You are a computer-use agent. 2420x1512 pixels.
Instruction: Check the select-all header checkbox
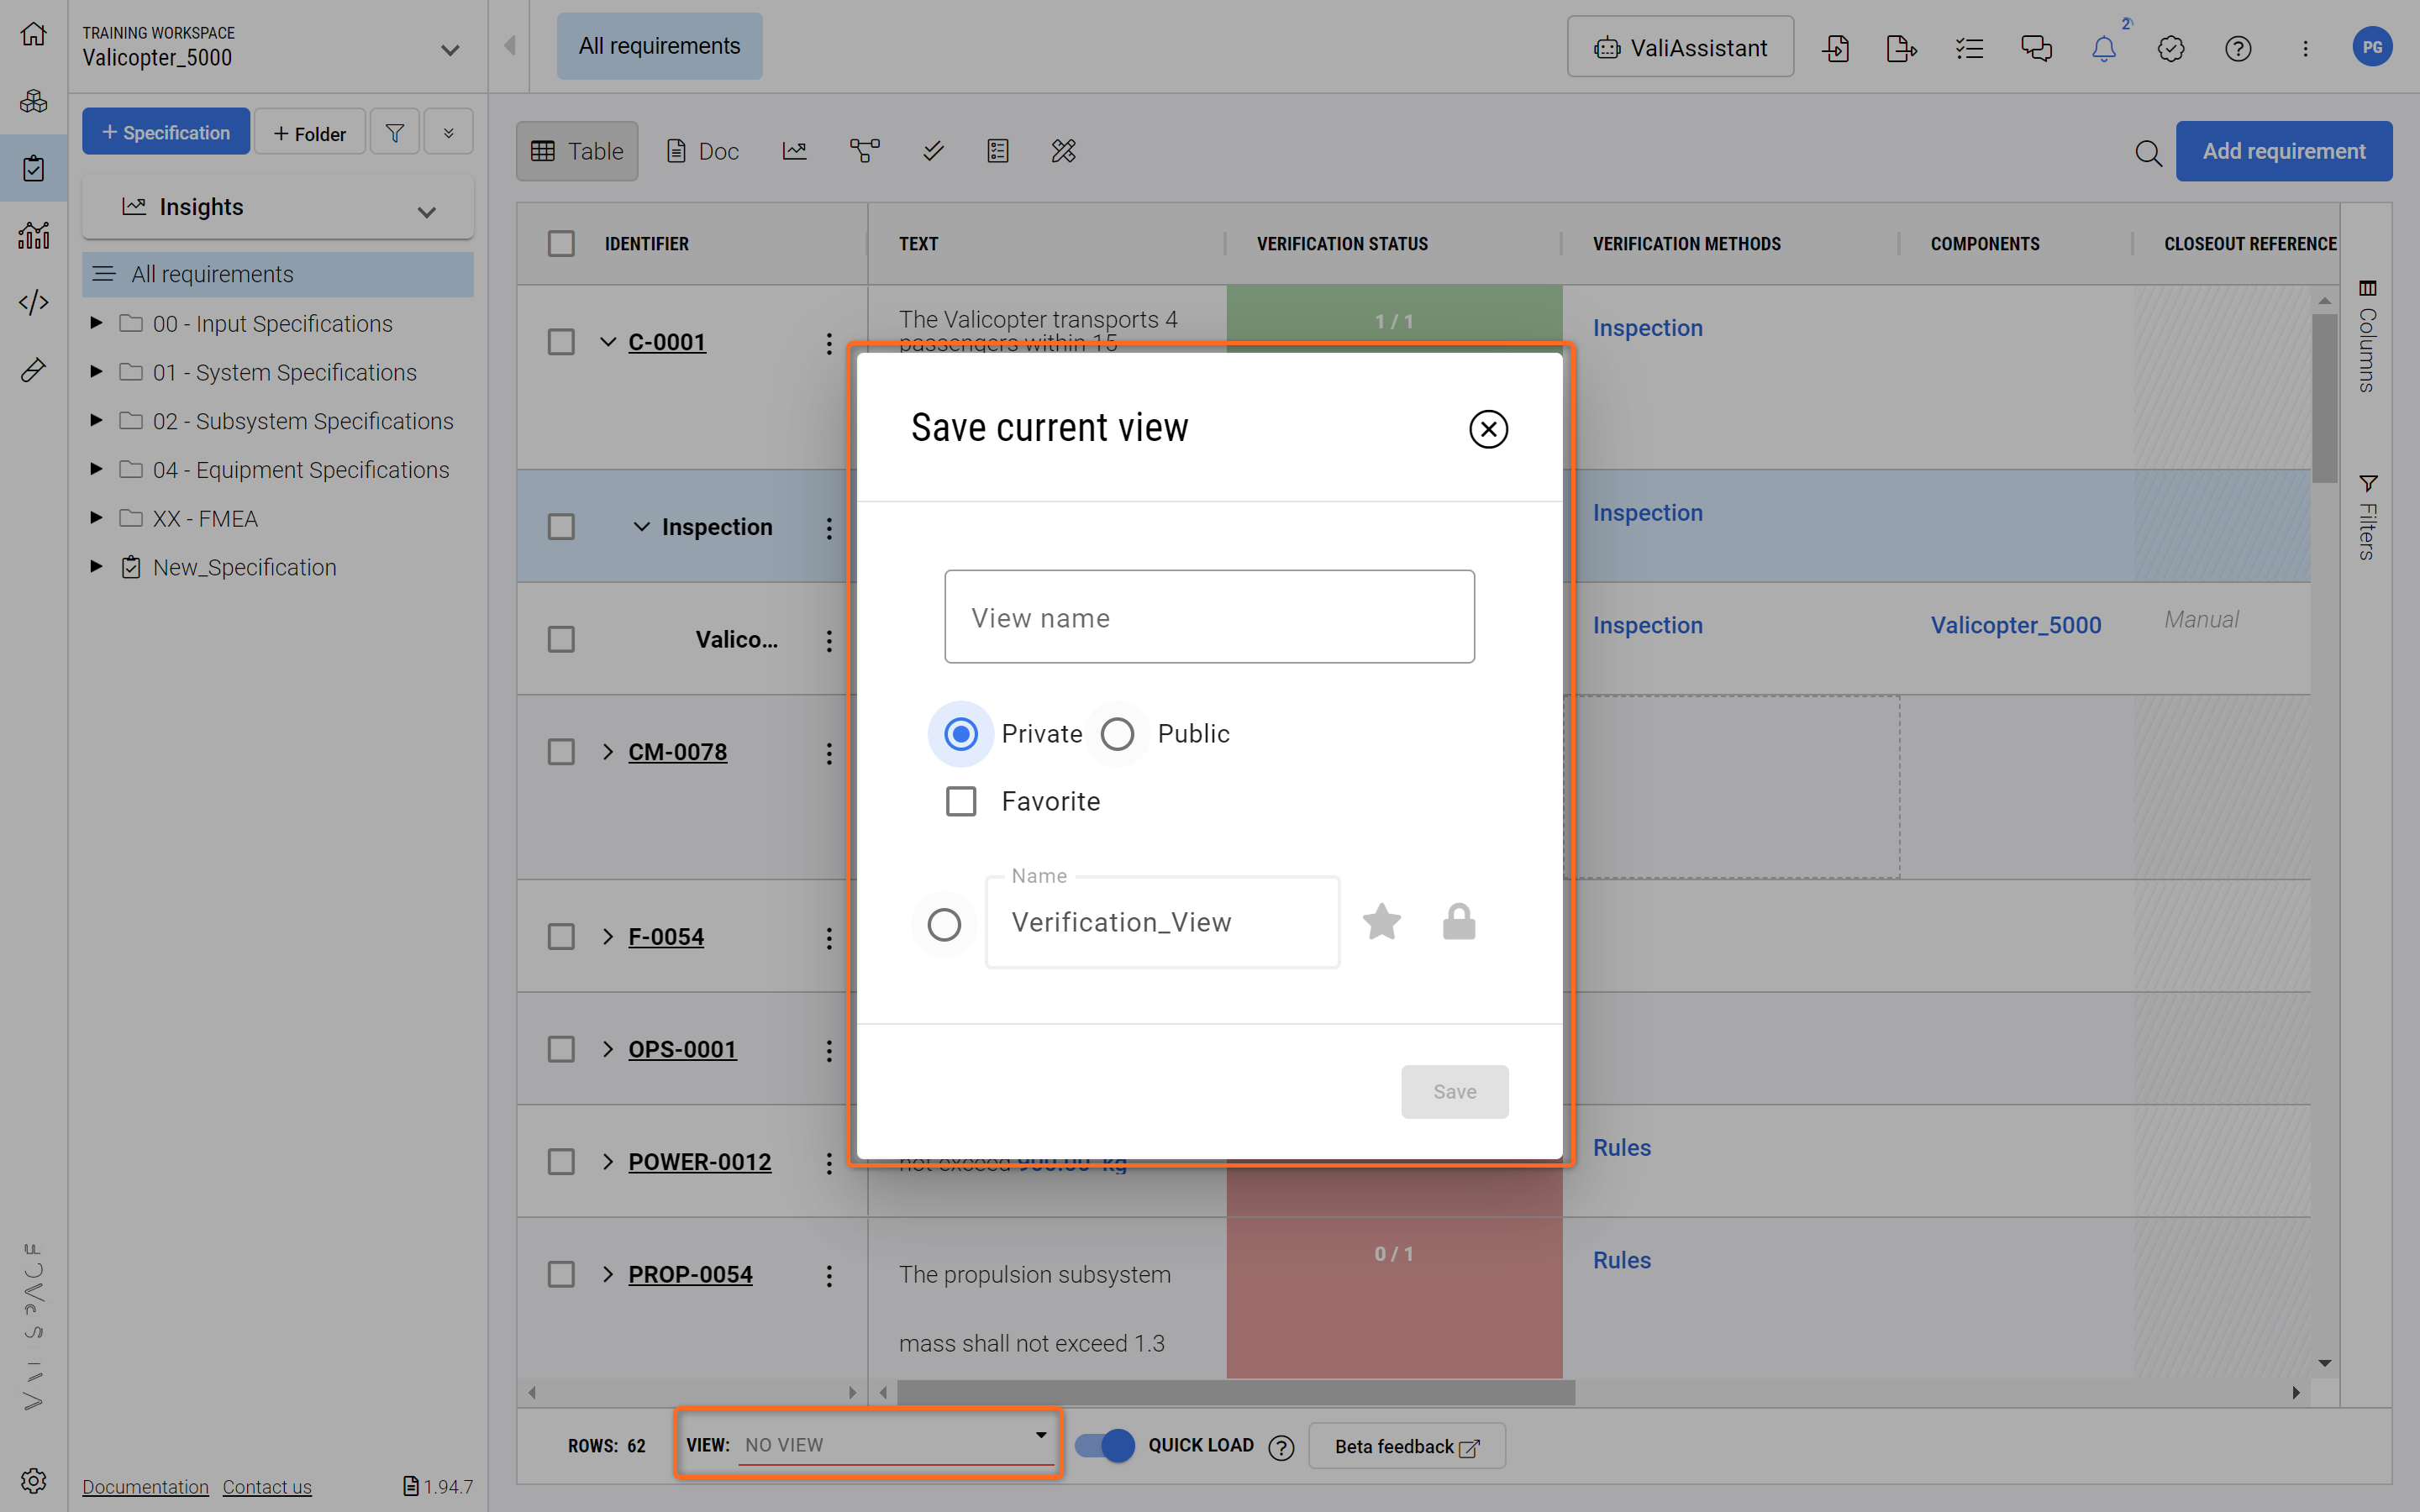(x=561, y=243)
